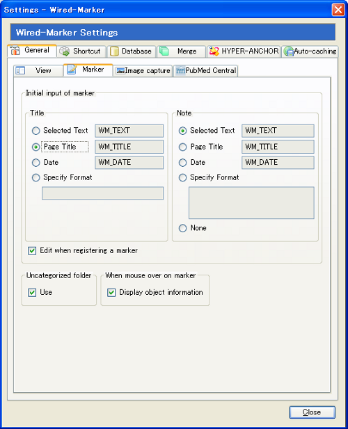Viewport: 348px width, 429px height.
Task: Open the Merge tab
Action: [181, 51]
